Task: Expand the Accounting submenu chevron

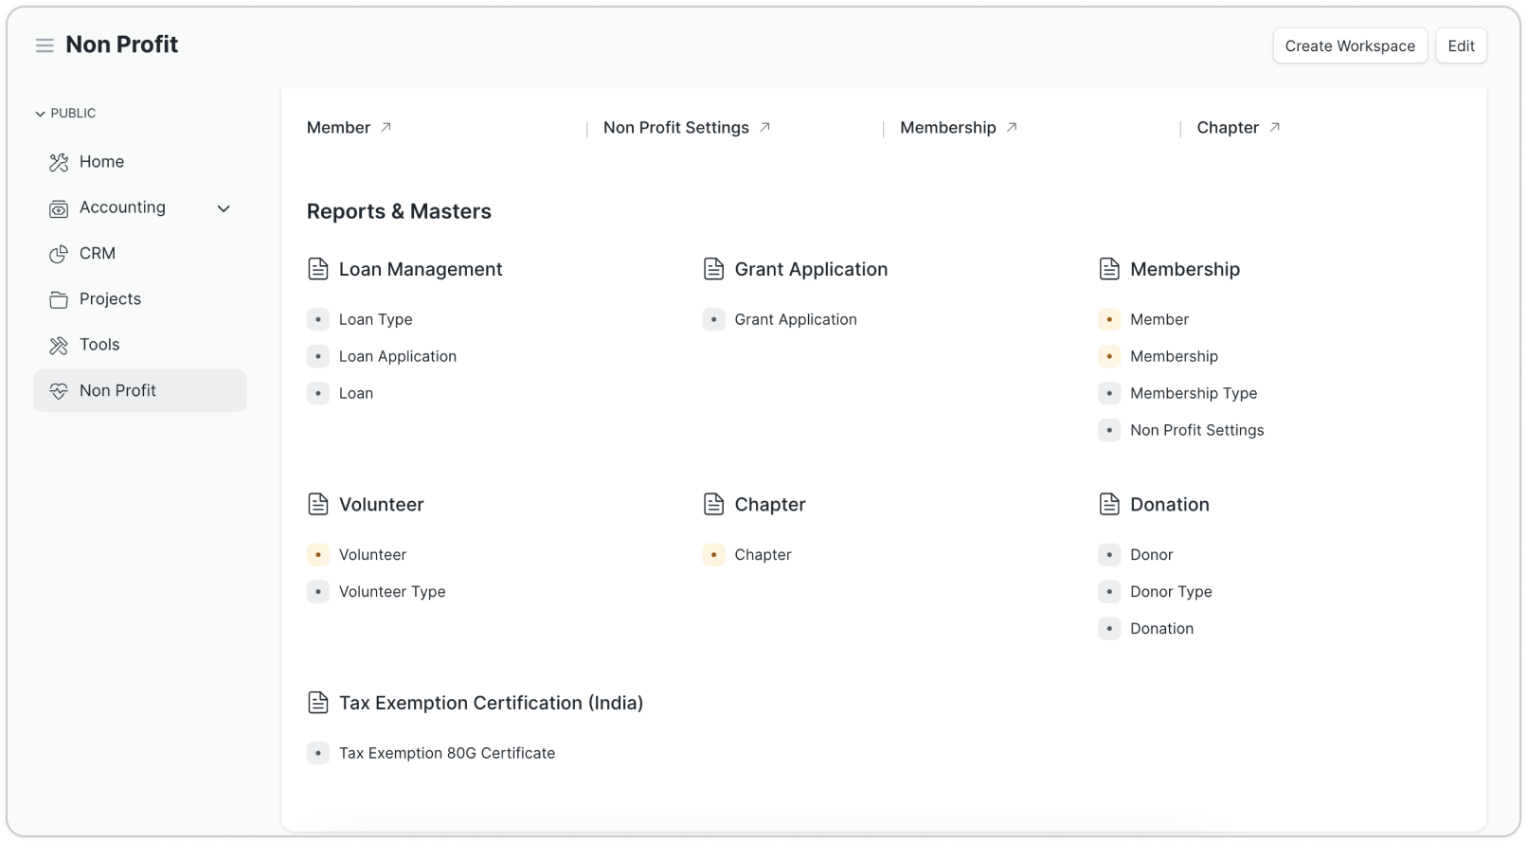Action: pyautogui.click(x=224, y=208)
